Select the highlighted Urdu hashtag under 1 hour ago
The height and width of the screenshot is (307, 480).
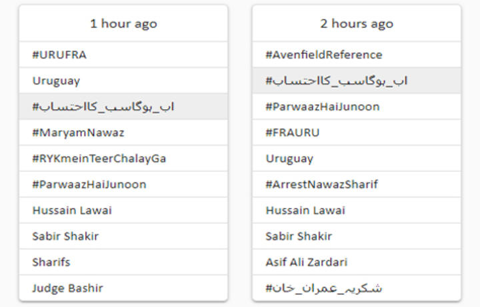pos(123,107)
